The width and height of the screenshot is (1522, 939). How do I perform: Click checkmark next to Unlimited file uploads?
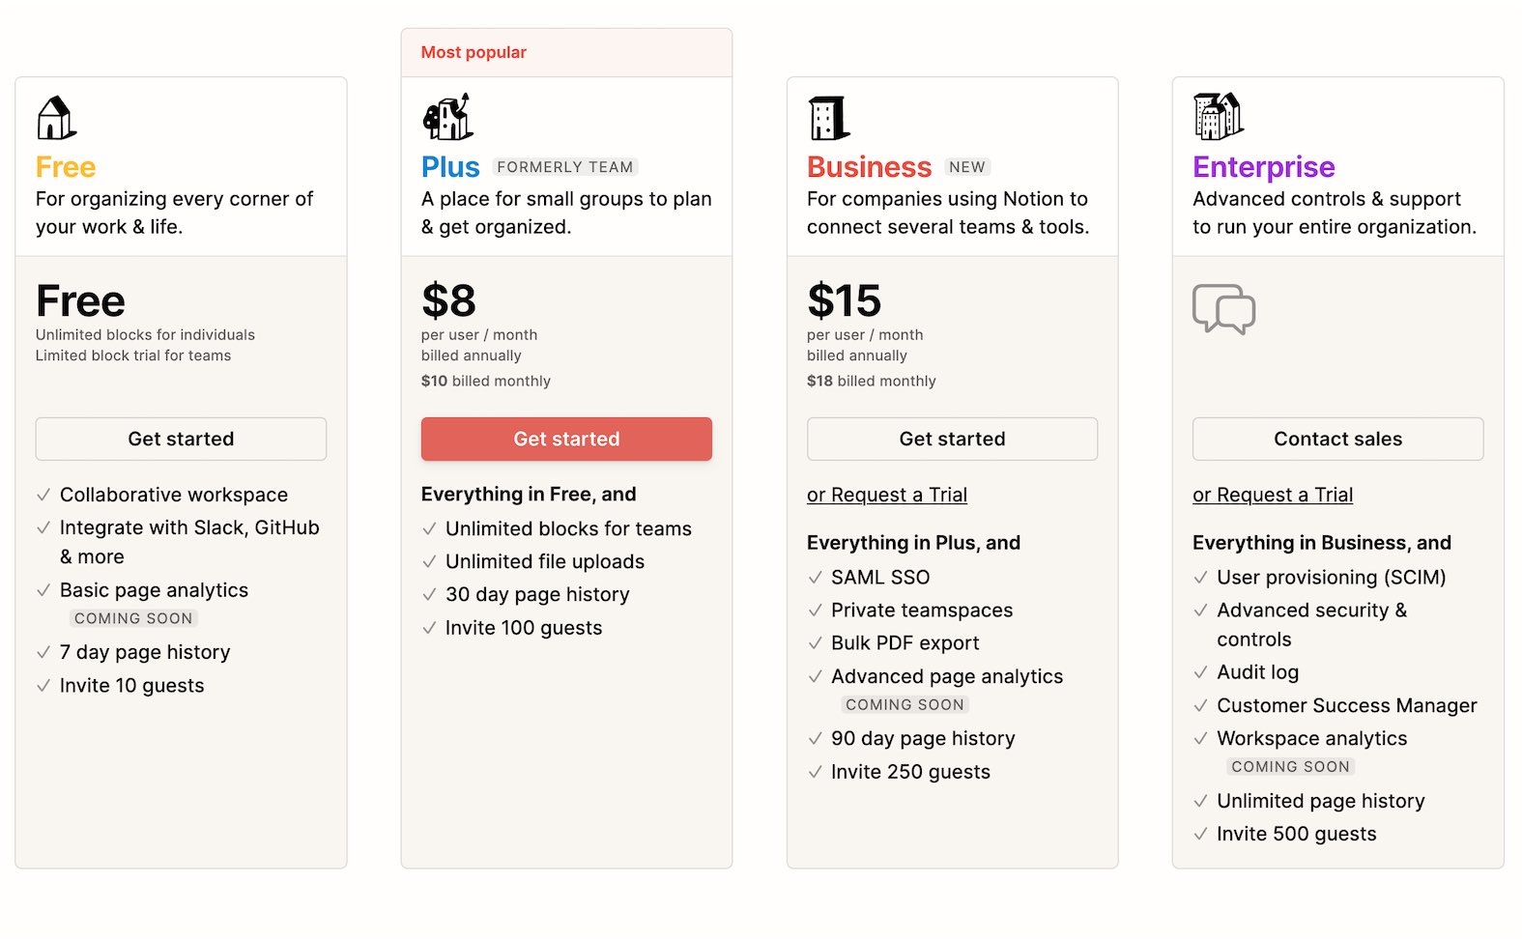click(430, 562)
